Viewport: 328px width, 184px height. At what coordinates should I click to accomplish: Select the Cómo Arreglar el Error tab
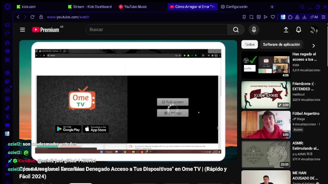point(192,7)
